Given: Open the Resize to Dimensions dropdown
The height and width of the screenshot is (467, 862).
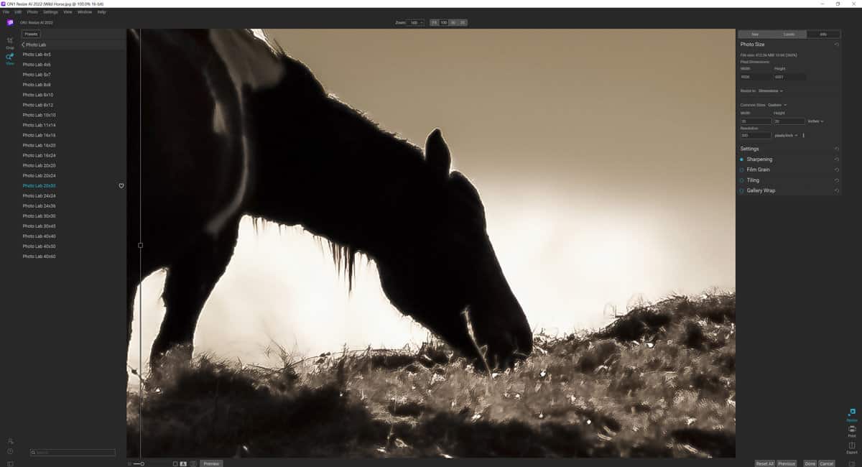Looking at the screenshot, I should point(771,91).
